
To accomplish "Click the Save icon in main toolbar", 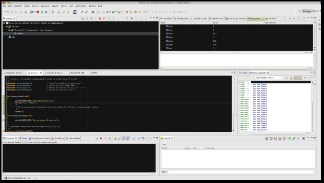I will tap(11, 12).
